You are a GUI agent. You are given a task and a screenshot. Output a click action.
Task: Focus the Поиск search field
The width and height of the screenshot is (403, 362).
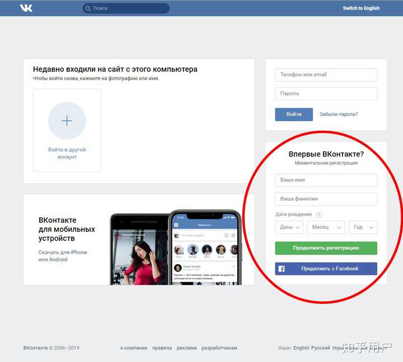(x=126, y=8)
